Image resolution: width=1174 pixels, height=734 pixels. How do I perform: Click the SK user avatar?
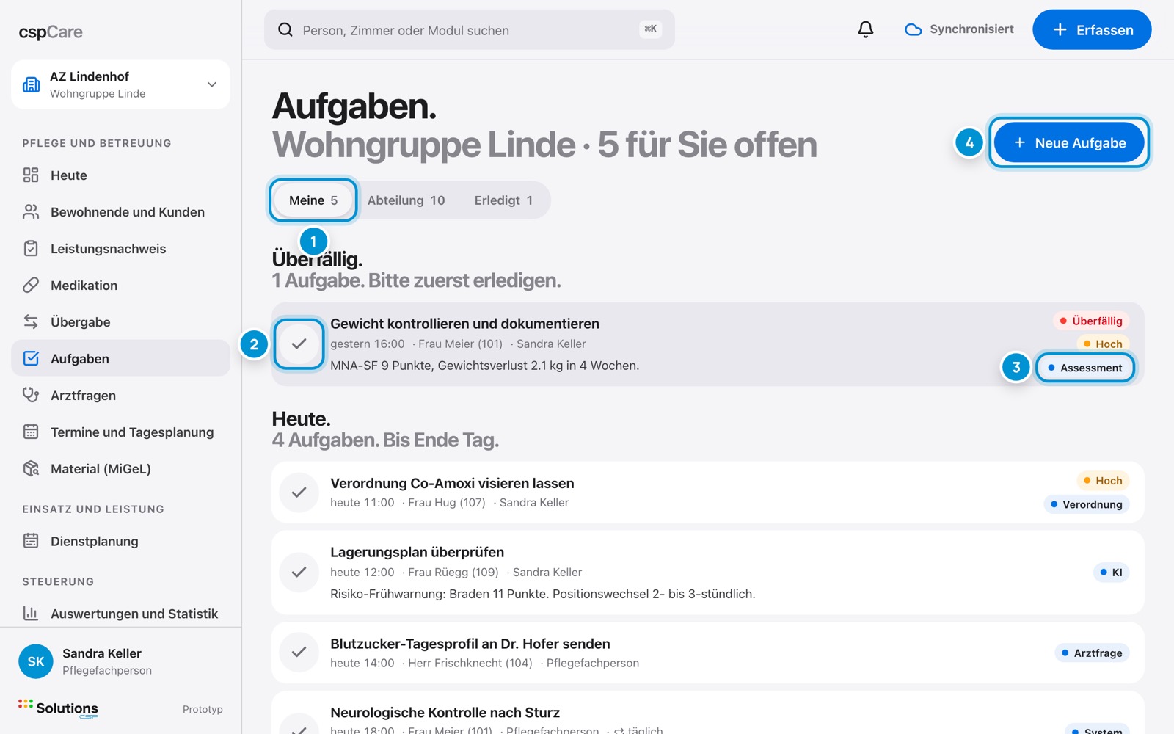(x=36, y=661)
